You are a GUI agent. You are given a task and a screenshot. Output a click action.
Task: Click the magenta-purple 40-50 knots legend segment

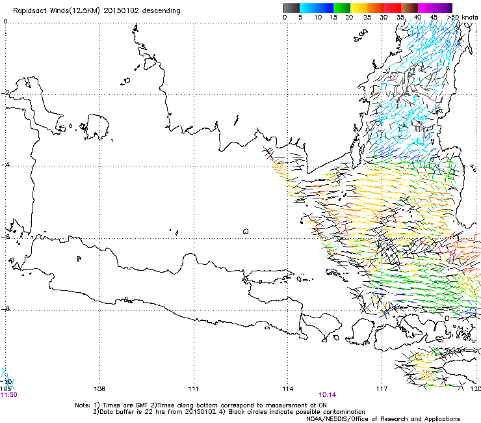click(x=435, y=8)
